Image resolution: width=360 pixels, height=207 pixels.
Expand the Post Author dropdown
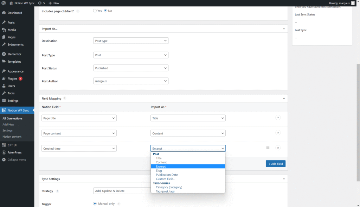coord(131,81)
